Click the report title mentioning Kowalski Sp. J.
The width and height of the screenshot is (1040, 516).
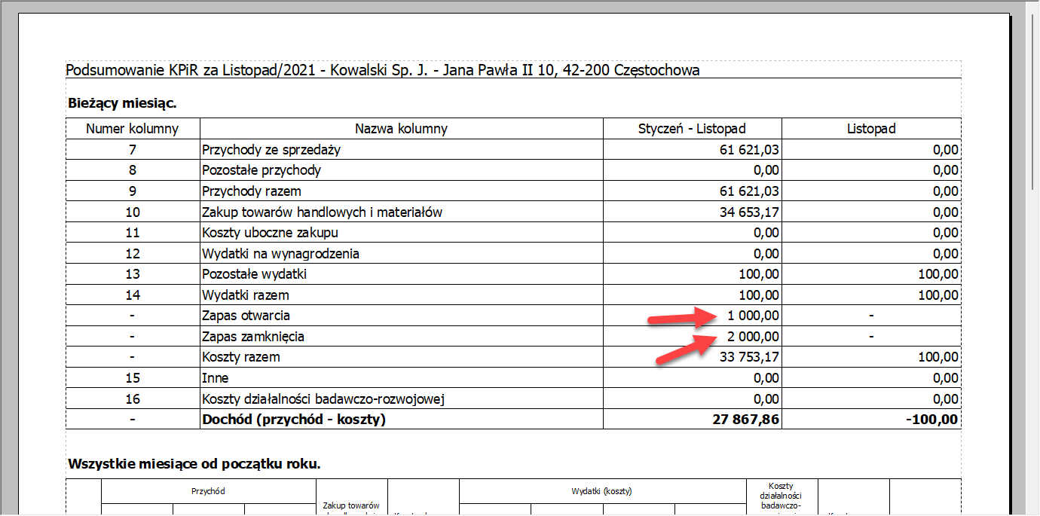click(x=383, y=70)
